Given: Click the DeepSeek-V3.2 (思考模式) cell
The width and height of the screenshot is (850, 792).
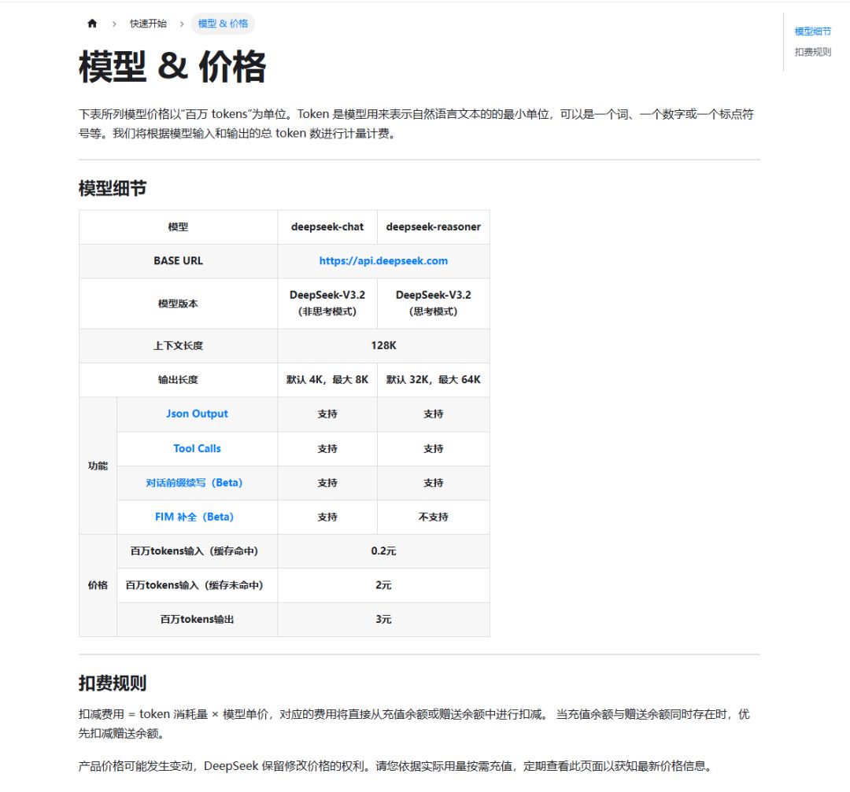Looking at the screenshot, I should tap(433, 304).
